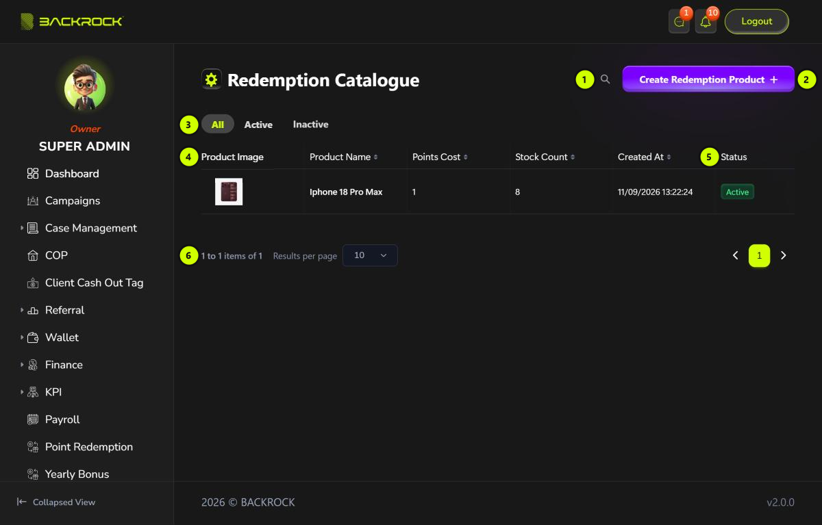Click the Collapsed View arrow icon
822x525 pixels.
tap(22, 502)
